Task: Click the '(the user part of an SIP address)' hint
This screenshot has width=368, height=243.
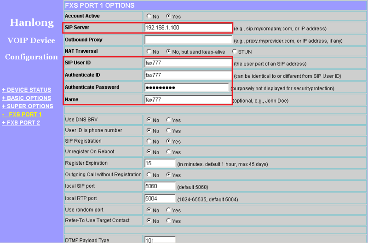Action: point(270,64)
